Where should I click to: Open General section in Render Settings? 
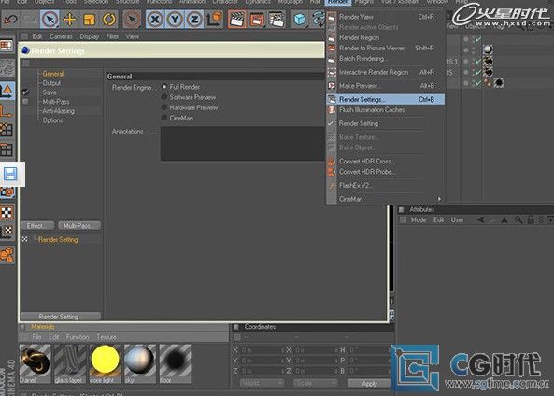click(x=52, y=74)
